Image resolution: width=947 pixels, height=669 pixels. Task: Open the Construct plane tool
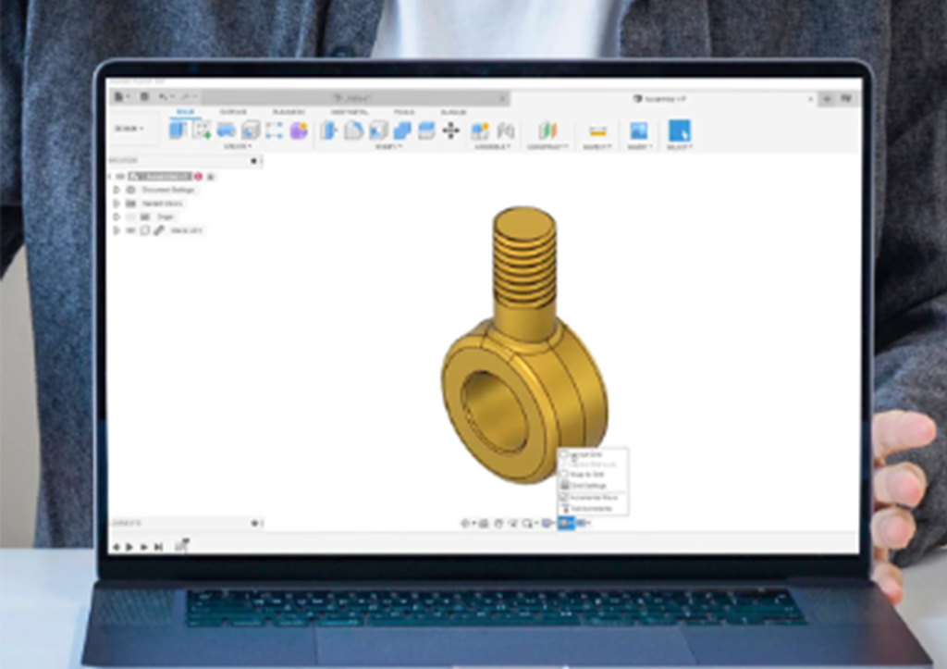click(x=547, y=130)
